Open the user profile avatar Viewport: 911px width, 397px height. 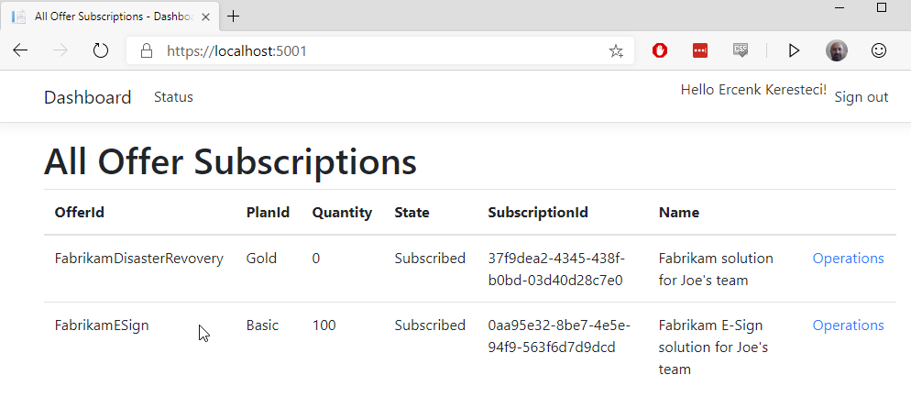tap(837, 51)
